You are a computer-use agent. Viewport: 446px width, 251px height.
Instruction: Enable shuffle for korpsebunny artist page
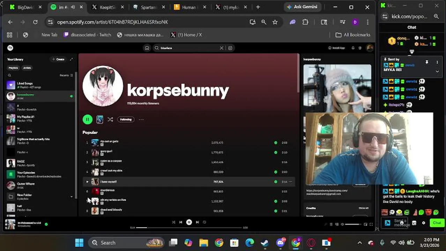(110, 120)
